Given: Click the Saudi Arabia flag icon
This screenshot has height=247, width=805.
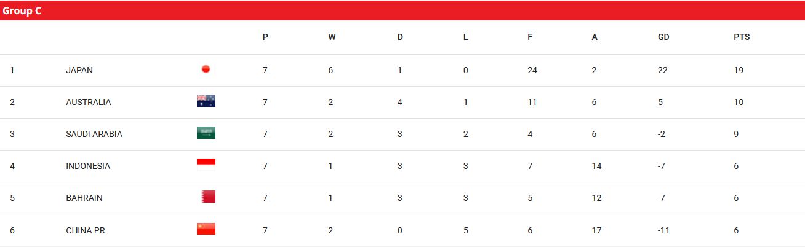Looking at the screenshot, I should pos(206,133).
